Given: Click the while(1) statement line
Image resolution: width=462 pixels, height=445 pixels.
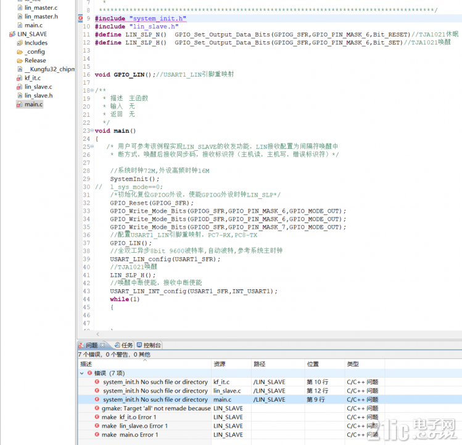Looking at the screenshot, I should pos(125,299).
